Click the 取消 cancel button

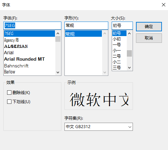tap(149, 38)
